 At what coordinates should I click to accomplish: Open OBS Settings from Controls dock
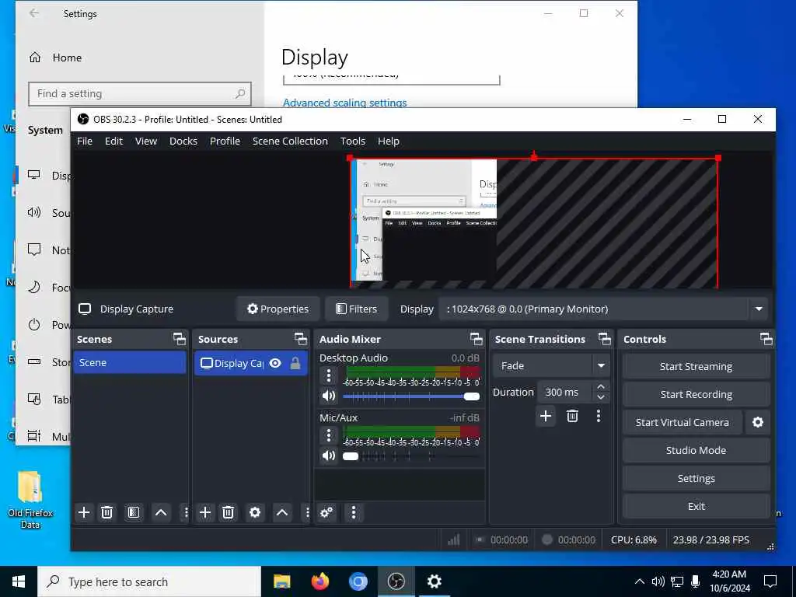tap(696, 478)
